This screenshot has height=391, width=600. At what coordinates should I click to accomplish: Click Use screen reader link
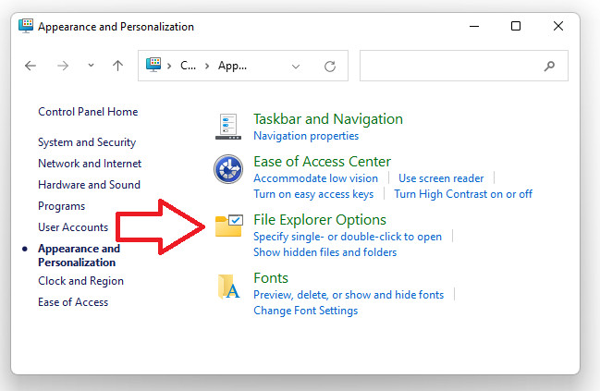(x=441, y=178)
